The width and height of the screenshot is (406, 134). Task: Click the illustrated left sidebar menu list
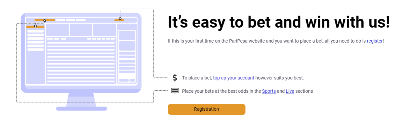(x=35, y=41)
